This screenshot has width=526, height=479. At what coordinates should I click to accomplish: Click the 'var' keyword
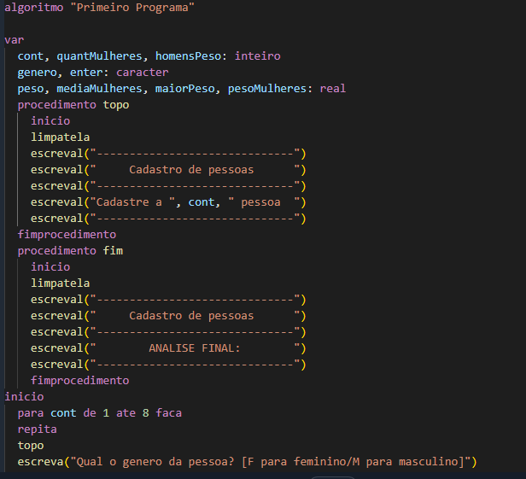[x=14, y=40]
